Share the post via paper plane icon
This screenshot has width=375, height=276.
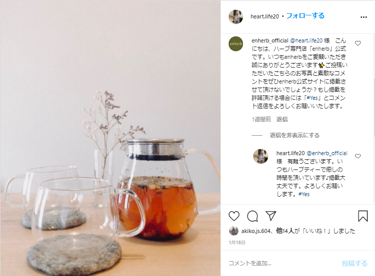click(x=271, y=216)
